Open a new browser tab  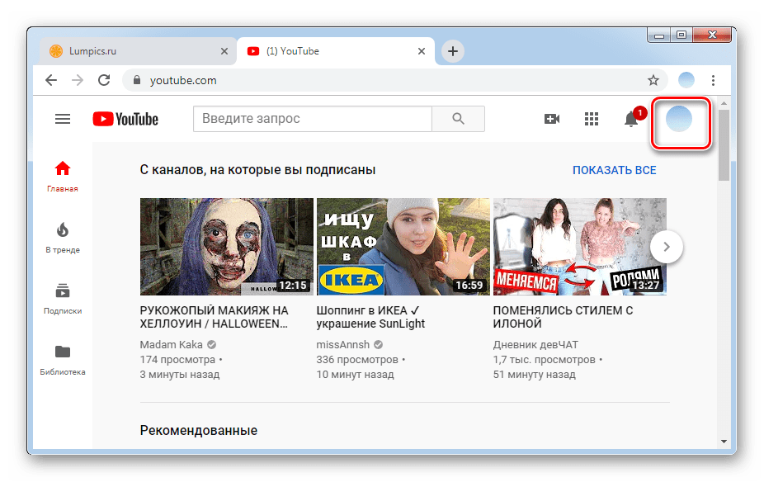click(x=452, y=51)
